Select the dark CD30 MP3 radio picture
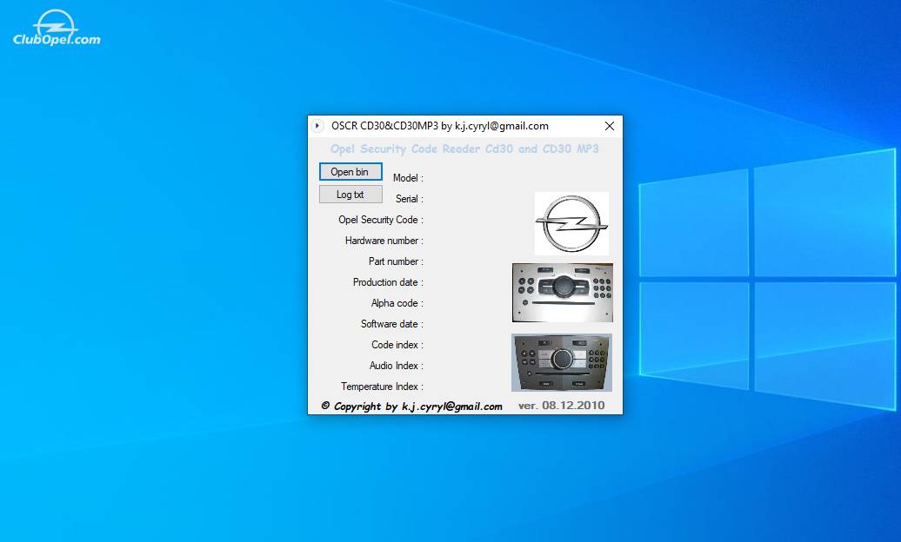The image size is (901, 542). pyautogui.click(x=562, y=363)
